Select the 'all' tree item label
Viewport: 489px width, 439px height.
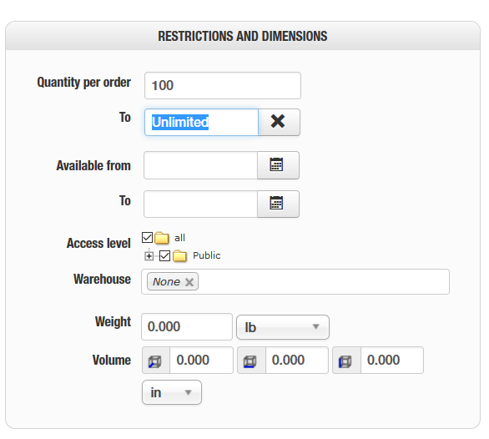tap(179, 238)
